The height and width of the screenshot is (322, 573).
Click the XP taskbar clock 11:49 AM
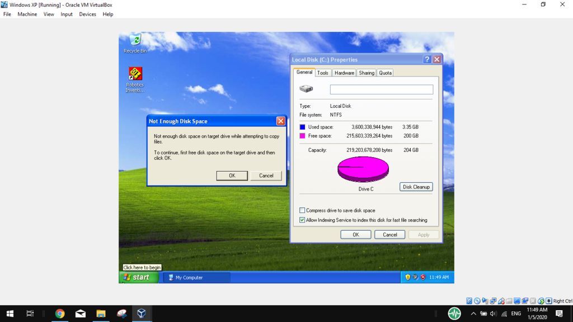click(439, 277)
